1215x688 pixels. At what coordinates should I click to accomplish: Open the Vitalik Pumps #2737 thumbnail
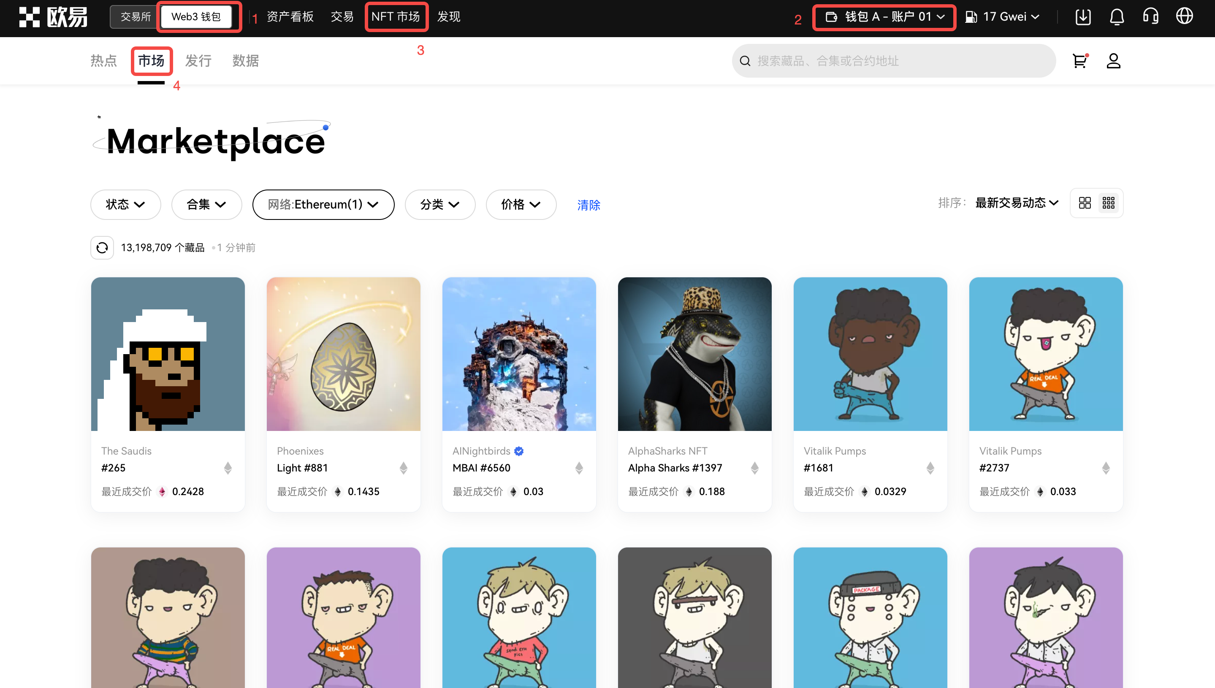click(1046, 354)
